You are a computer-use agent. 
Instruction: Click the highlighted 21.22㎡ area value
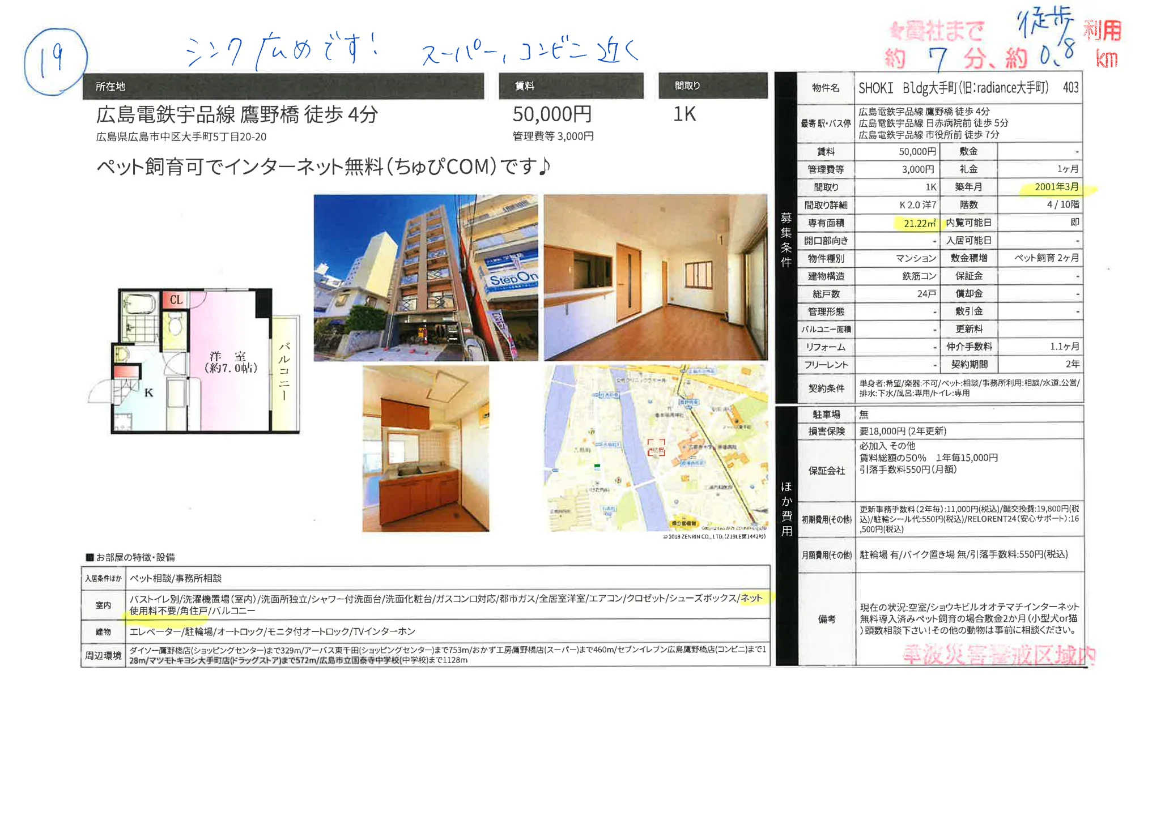919,224
